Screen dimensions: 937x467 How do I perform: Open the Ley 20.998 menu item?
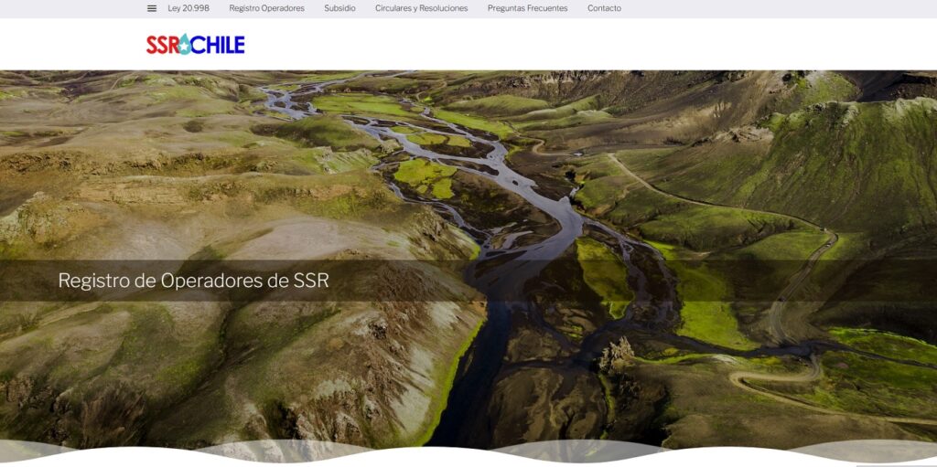pos(188,8)
